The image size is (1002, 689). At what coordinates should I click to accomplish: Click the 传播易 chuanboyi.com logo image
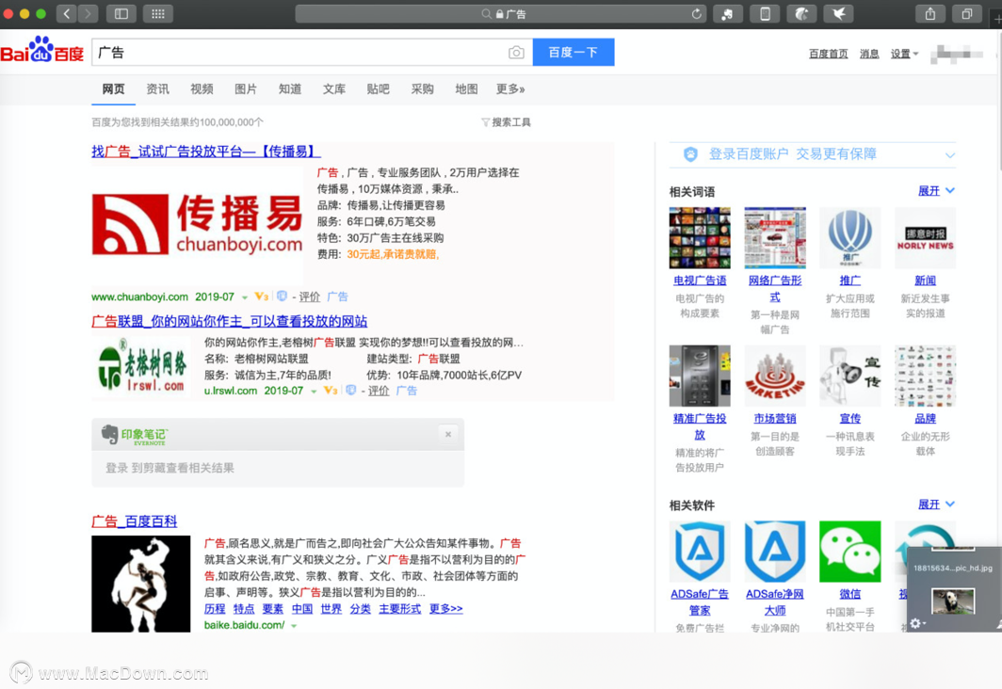coord(197,225)
